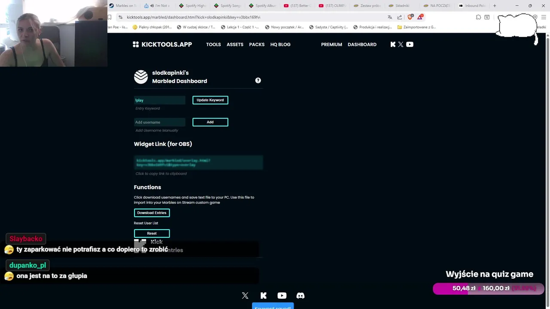
Task: Click the Download Entries button
Action: [152, 213]
